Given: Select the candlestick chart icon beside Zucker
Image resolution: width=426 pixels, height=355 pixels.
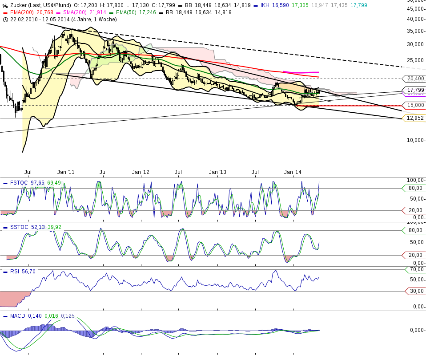Looking at the screenshot, I should tap(4, 5).
